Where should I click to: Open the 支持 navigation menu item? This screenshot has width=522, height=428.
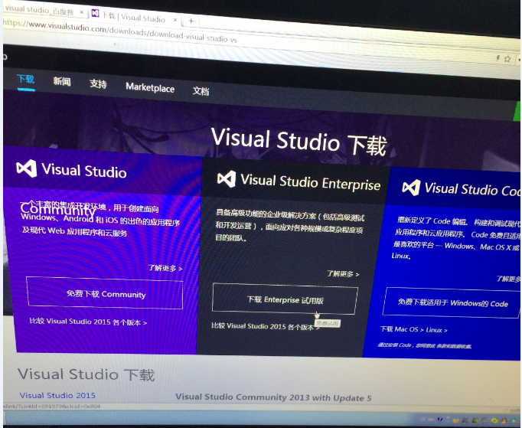[x=98, y=84]
